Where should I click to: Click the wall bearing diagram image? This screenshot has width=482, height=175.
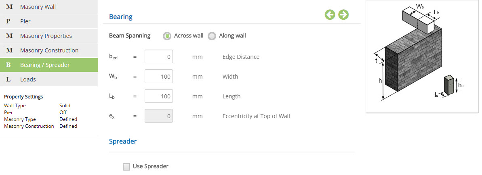[x=422, y=56]
